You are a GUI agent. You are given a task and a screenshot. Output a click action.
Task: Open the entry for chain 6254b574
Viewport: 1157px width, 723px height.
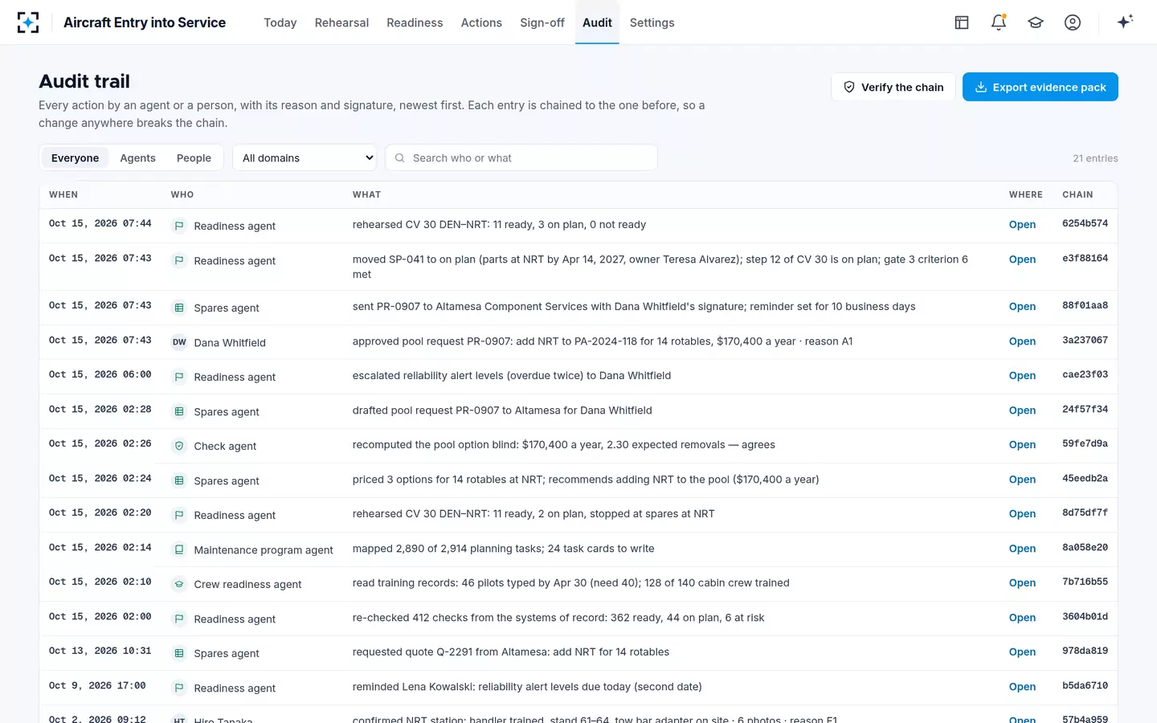tap(1022, 225)
